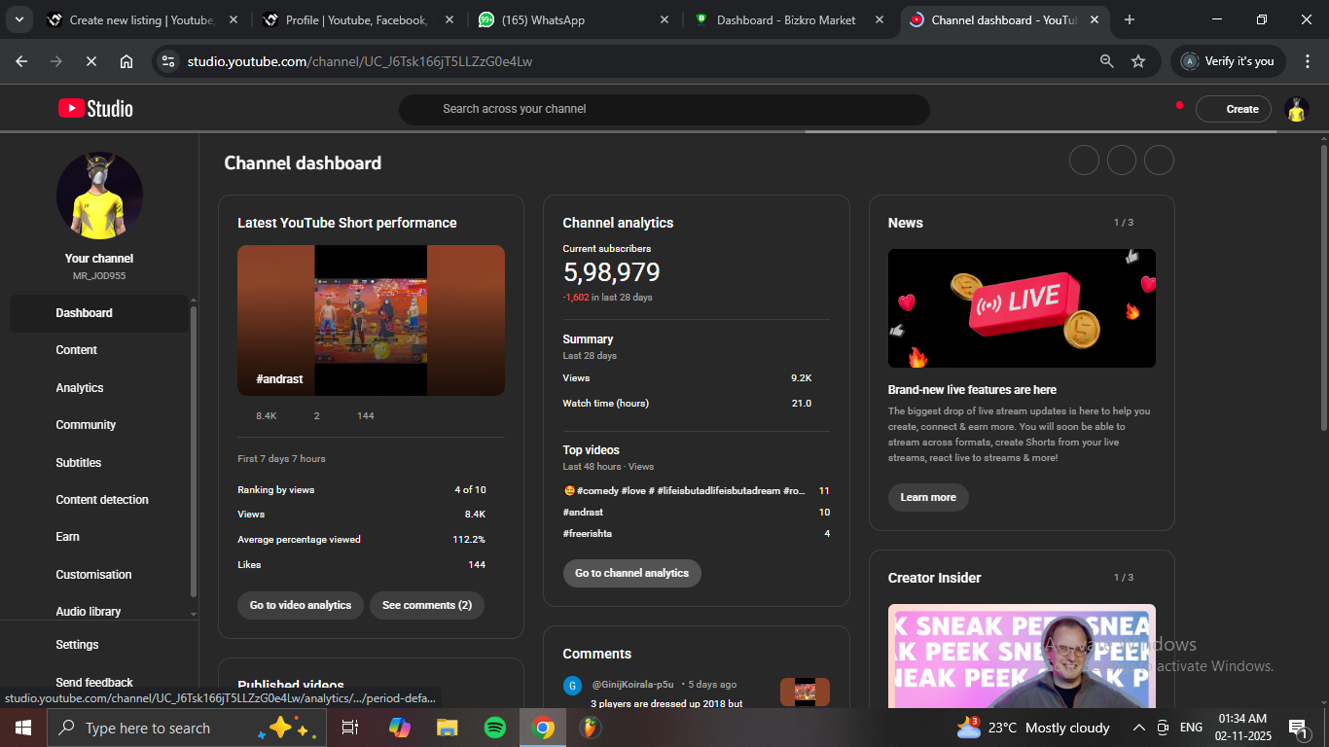Open the account avatar in Studio header
Image resolution: width=1329 pixels, height=747 pixels.
(1296, 109)
